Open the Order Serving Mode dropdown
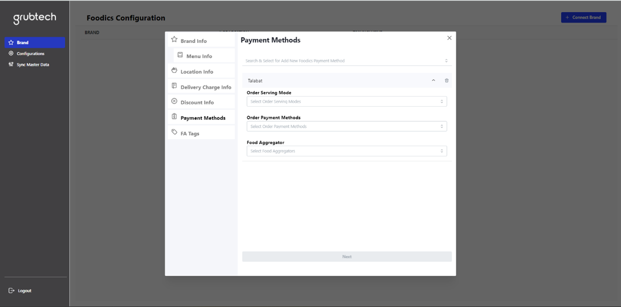Image resolution: width=621 pixels, height=307 pixels. coord(347,102)
